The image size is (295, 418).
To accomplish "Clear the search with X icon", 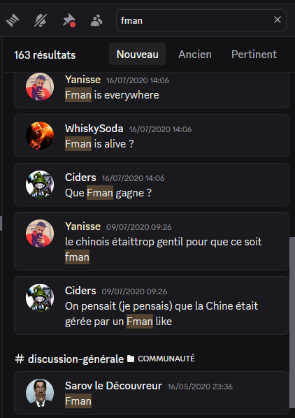I will 278,20.
